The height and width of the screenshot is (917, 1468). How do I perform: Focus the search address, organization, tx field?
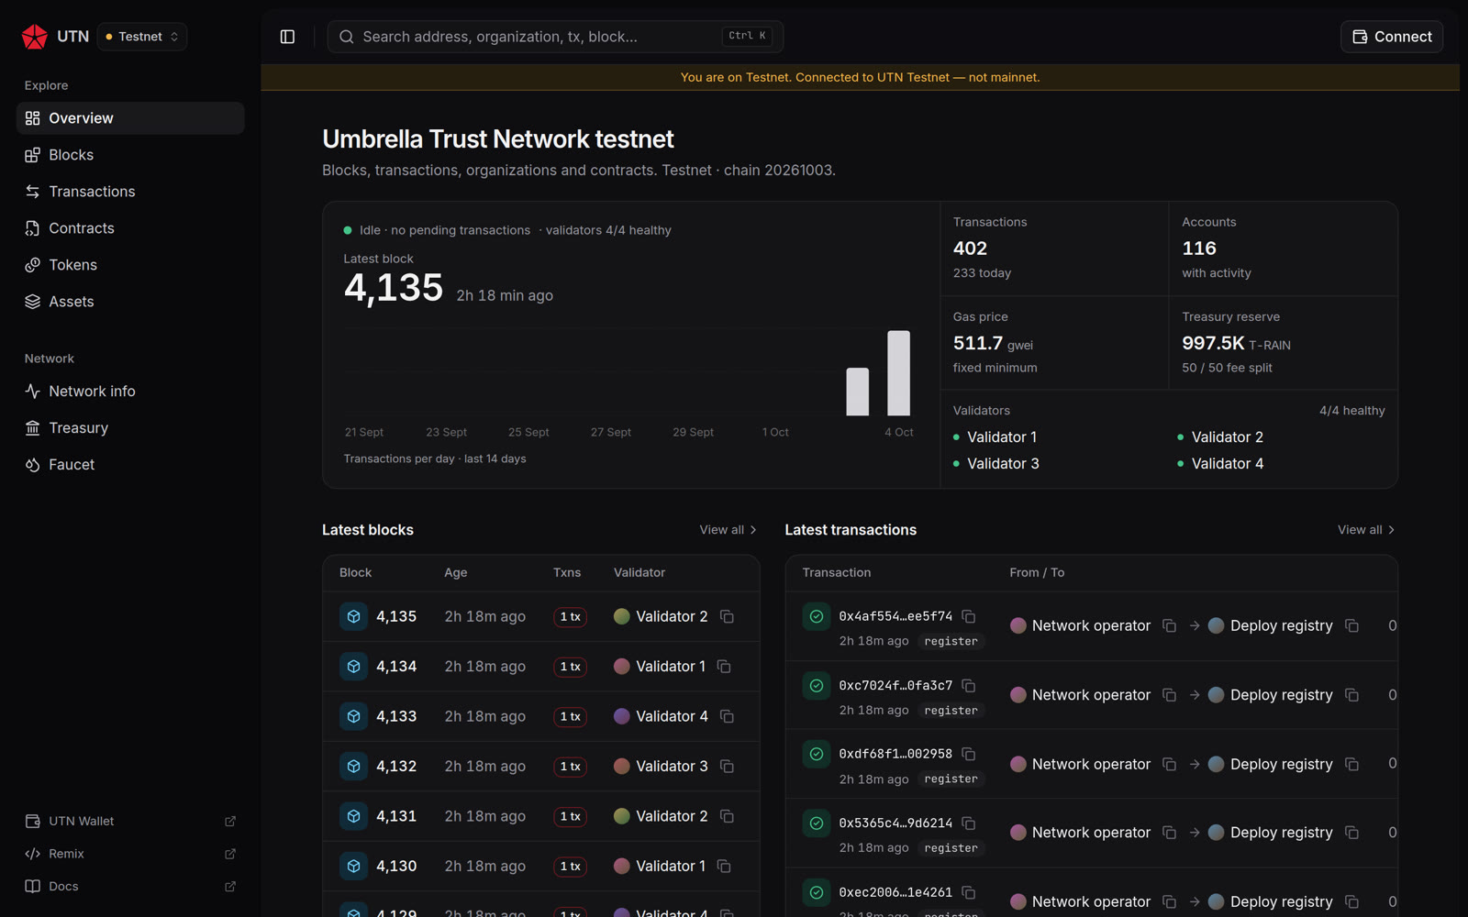click(555, 37)
